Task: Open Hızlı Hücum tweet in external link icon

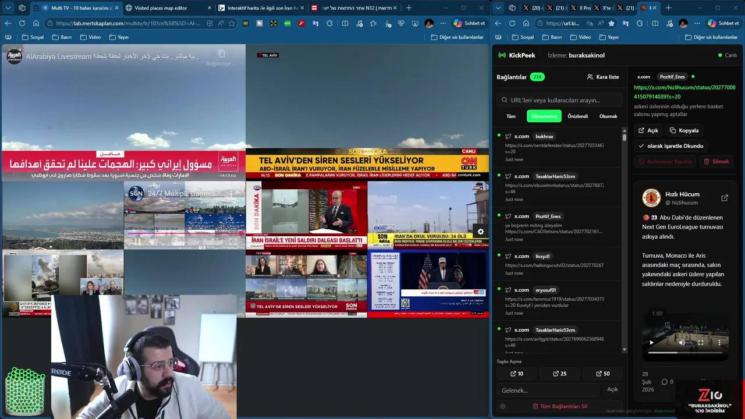Action: [x=725, y=198]
